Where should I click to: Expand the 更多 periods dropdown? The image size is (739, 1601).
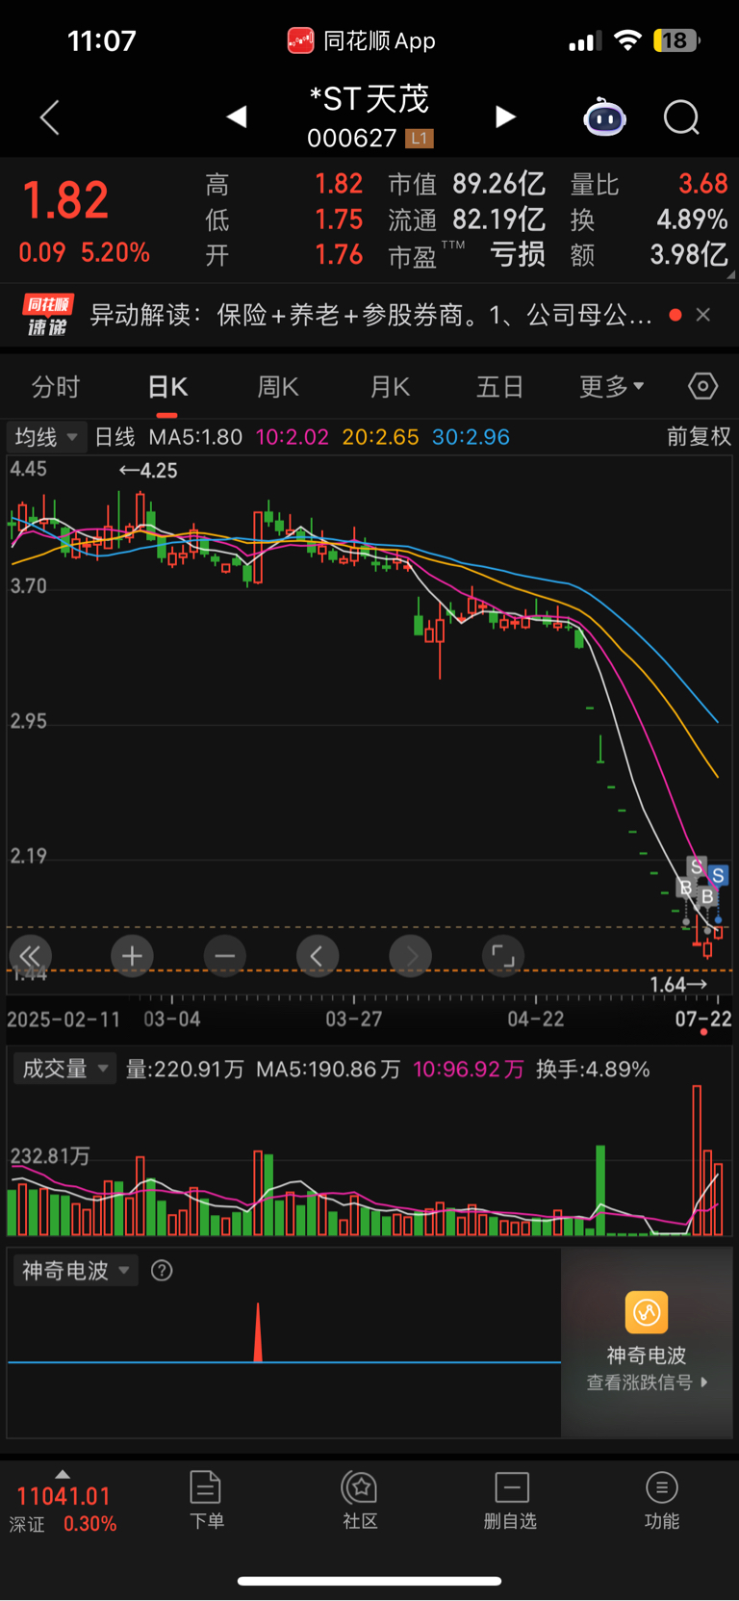coord(612,387)
